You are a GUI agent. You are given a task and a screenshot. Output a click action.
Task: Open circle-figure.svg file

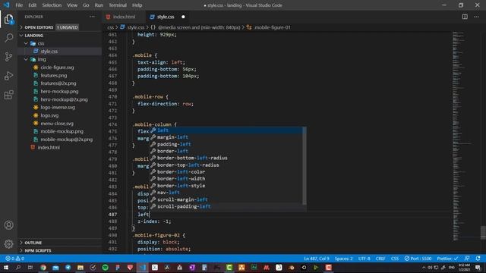57,67
